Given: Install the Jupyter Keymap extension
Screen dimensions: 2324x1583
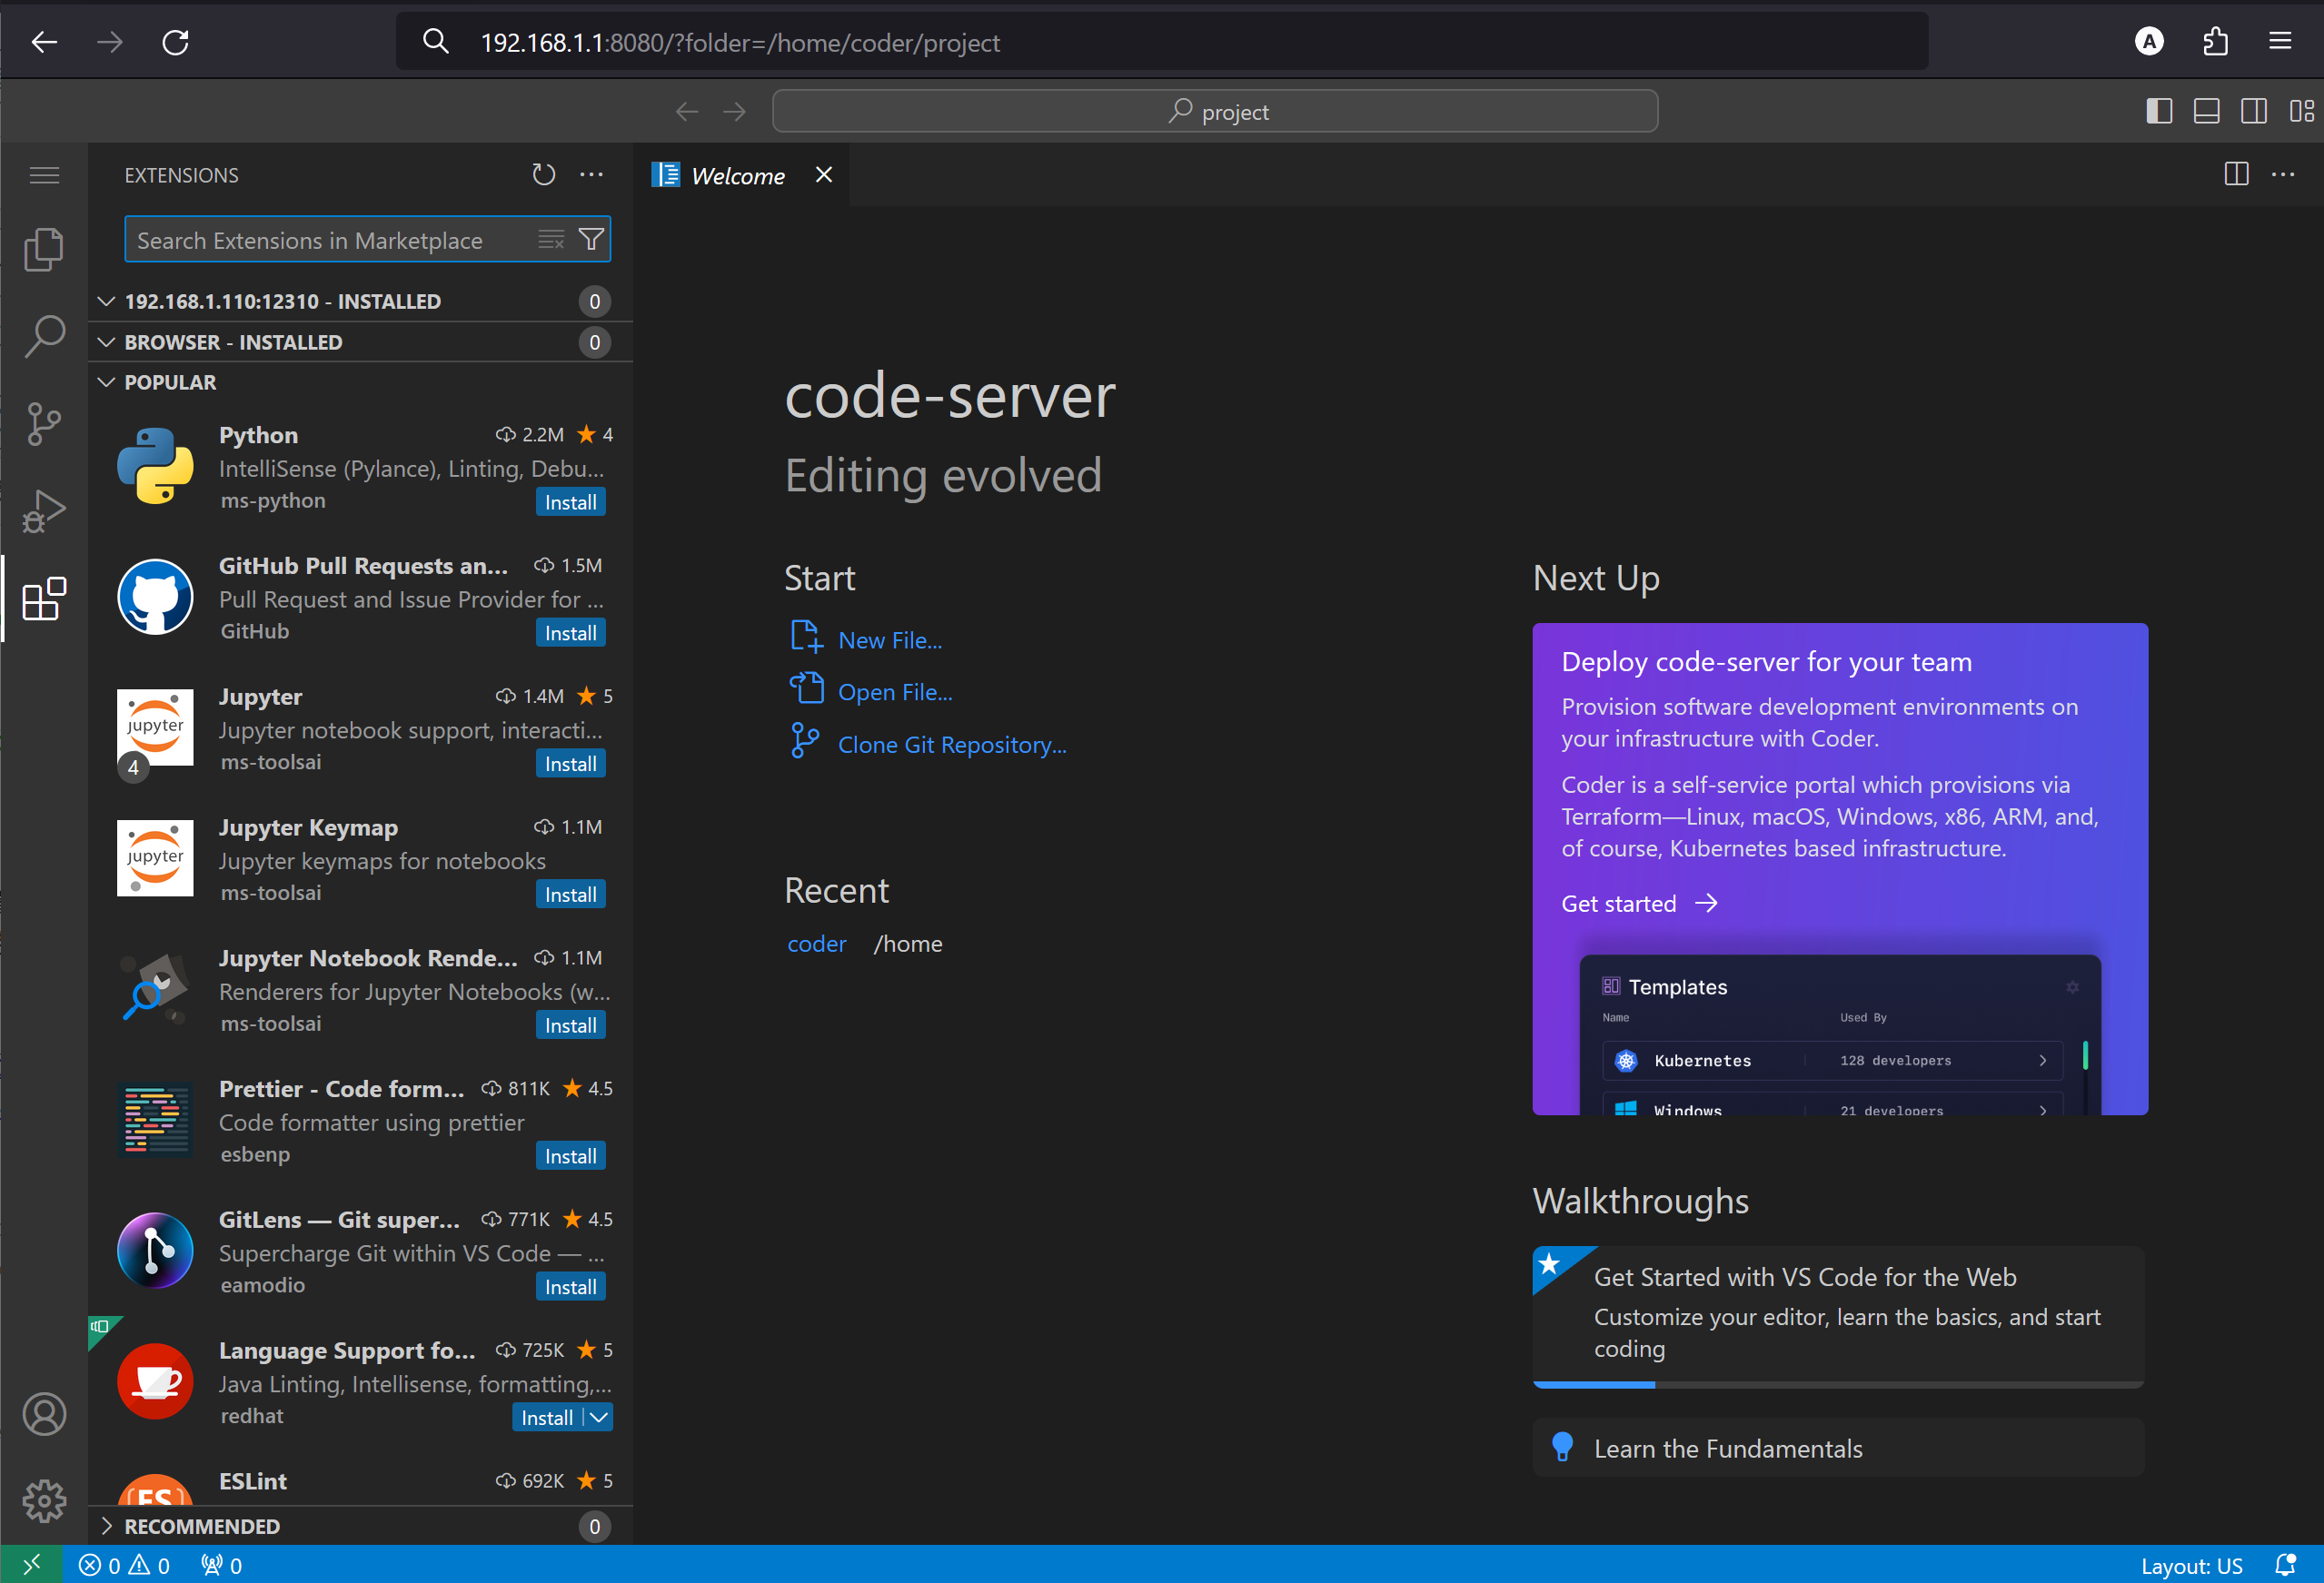Looking at the screenshot, I should (x=570, y=895).
